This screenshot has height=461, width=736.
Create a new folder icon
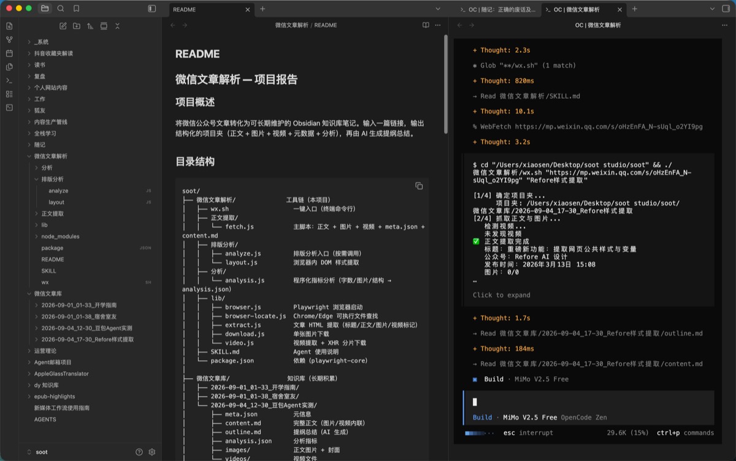pos(76,26)
